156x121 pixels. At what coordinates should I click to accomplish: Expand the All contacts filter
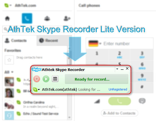click(x=9, y=72)
